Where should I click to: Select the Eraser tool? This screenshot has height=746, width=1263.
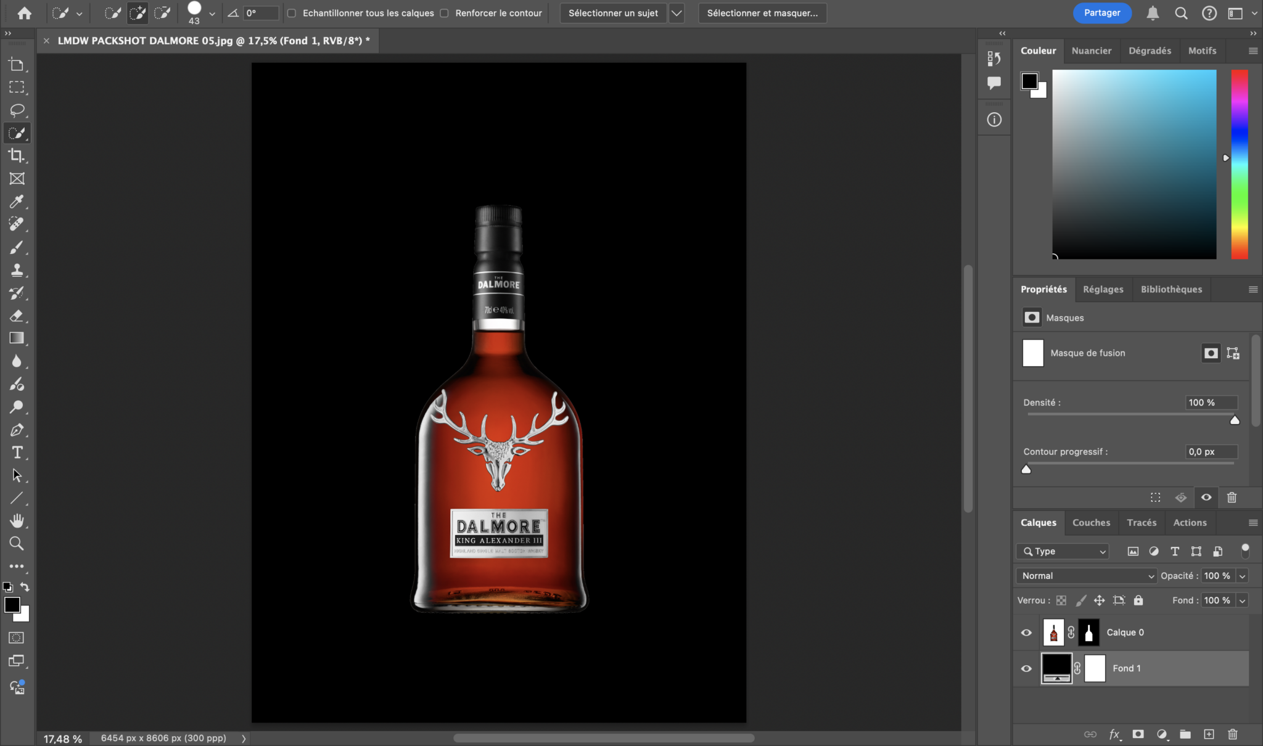17,316
